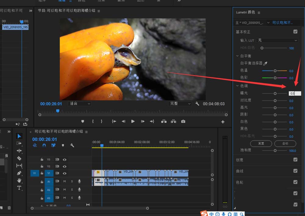The height and width of the screenshot is (216, 305).
Task: Click the Mark Out brace icon
Action: point(102,121)
